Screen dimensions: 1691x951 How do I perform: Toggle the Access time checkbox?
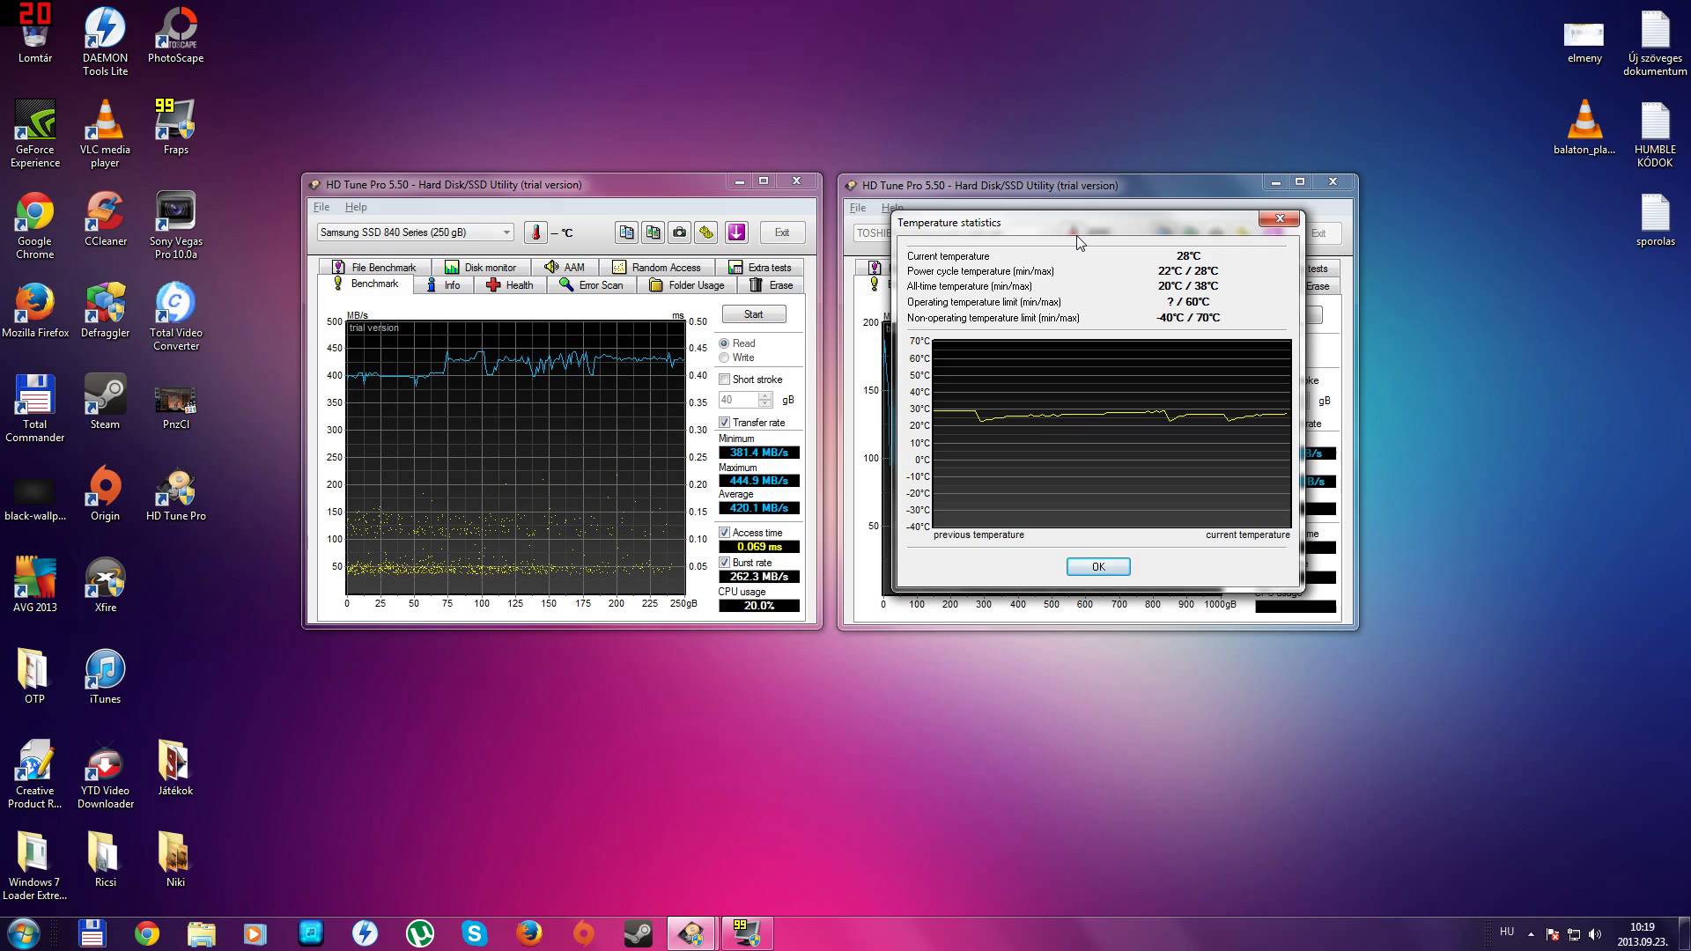click(x=725, y=533)
